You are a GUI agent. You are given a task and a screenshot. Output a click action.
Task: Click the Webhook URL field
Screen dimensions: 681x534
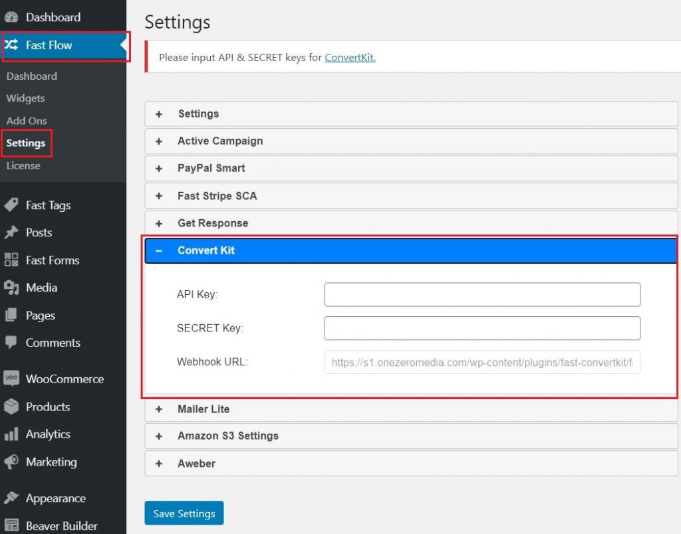pos(482,362)
